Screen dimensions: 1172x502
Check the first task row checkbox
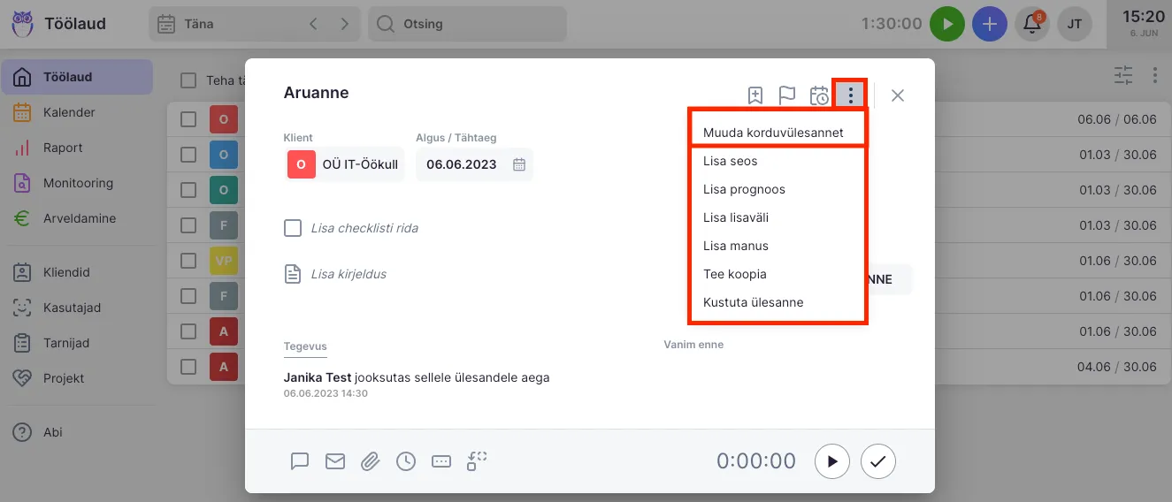point(188,119)
